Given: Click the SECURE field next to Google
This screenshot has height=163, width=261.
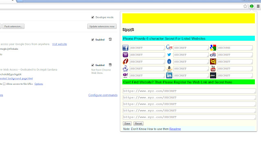Looking at the screenshot, I should [235, 48].
